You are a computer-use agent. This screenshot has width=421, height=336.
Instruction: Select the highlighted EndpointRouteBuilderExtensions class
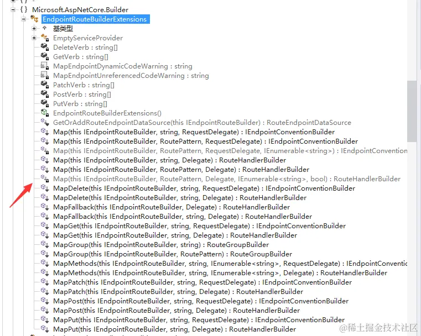[x=96, y=19]
